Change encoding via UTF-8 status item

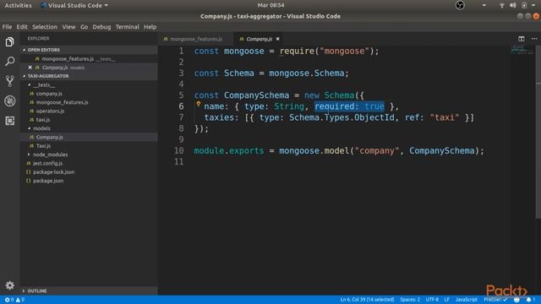point(432,300)
